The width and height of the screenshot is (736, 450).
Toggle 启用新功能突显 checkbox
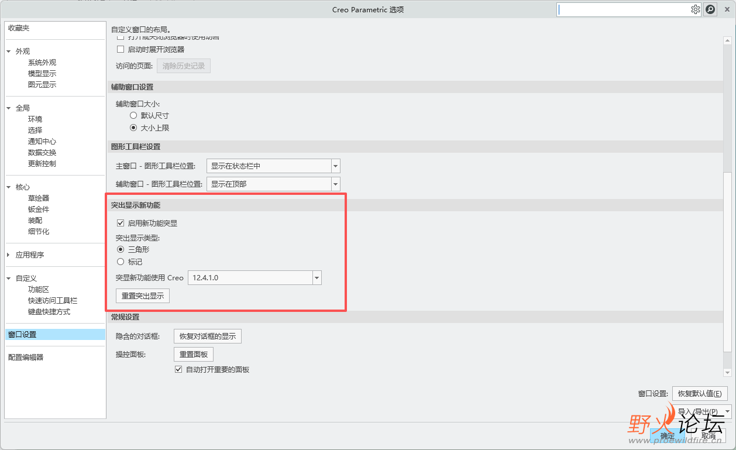coord(121,223)
